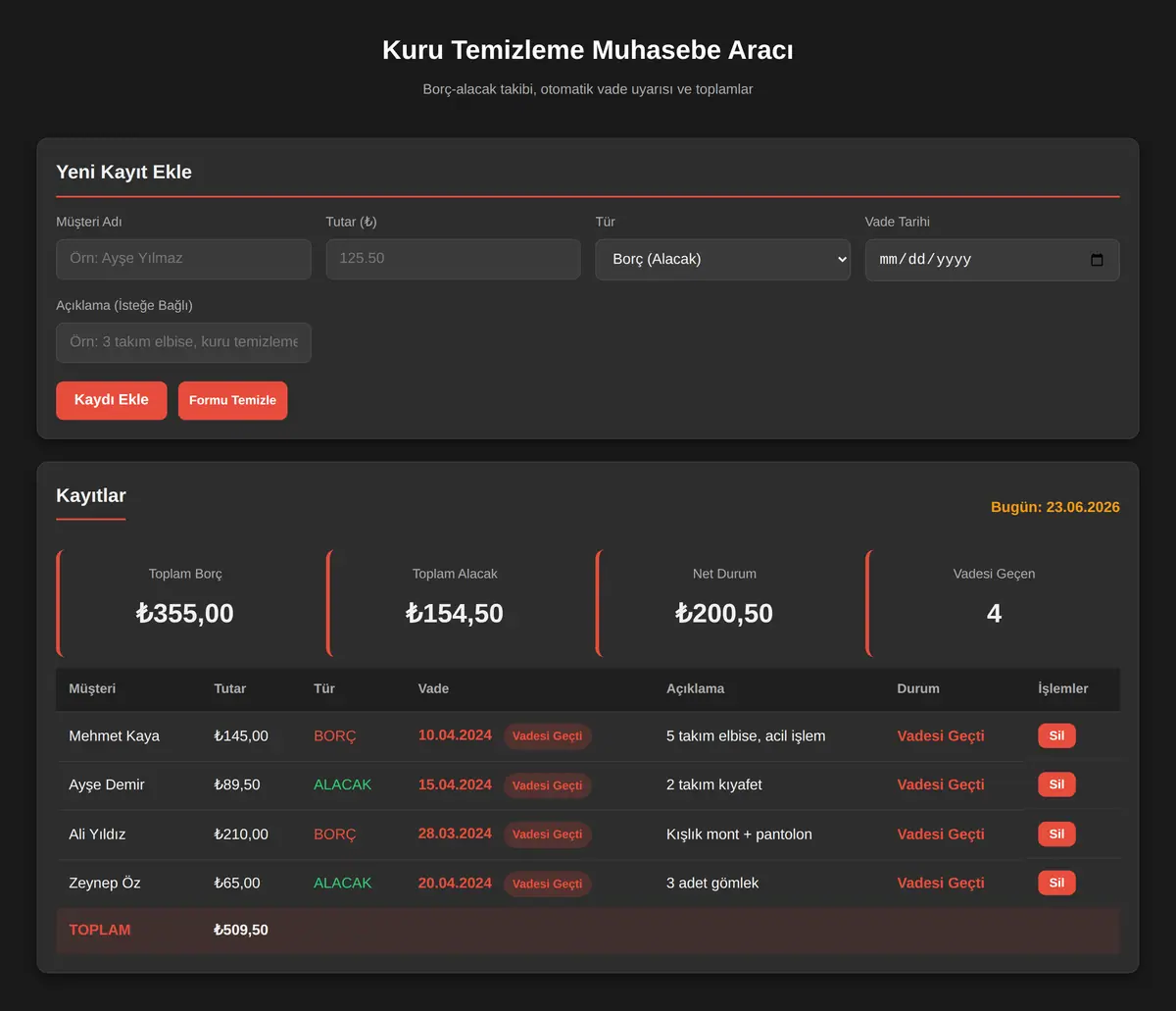Click the Müşteri column header

[92, 688]
